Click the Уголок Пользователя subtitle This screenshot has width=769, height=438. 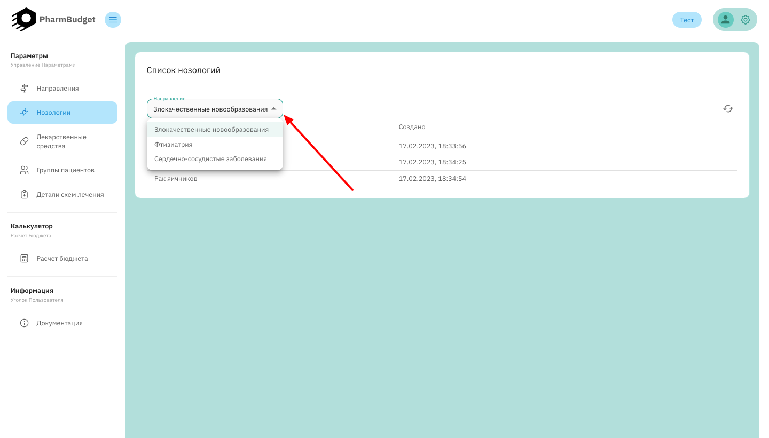[37, 300]
